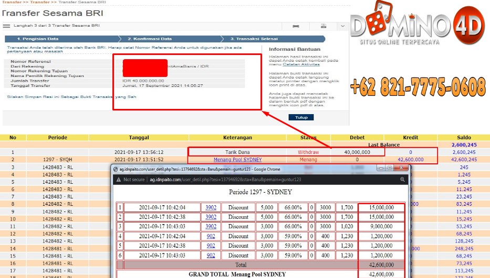Click the printer icon in BRI toolbar
The width and height of the screenshot is (490, 278).
[x=296, y=26]
